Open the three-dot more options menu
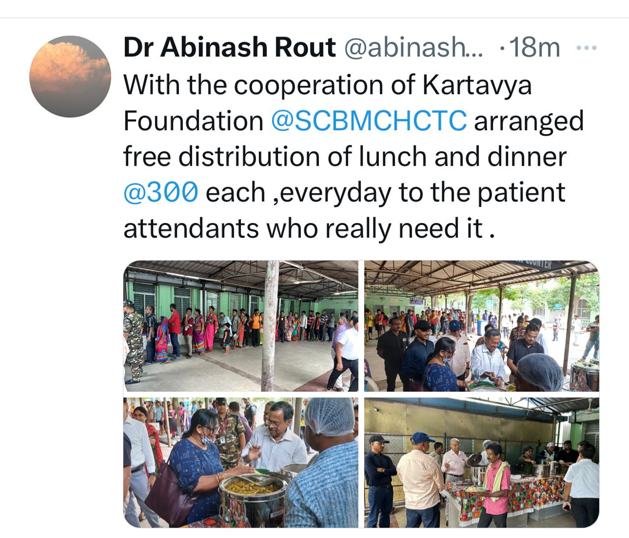Image resolution: width=629 pixels, height=538 pixels. [586, 48]
